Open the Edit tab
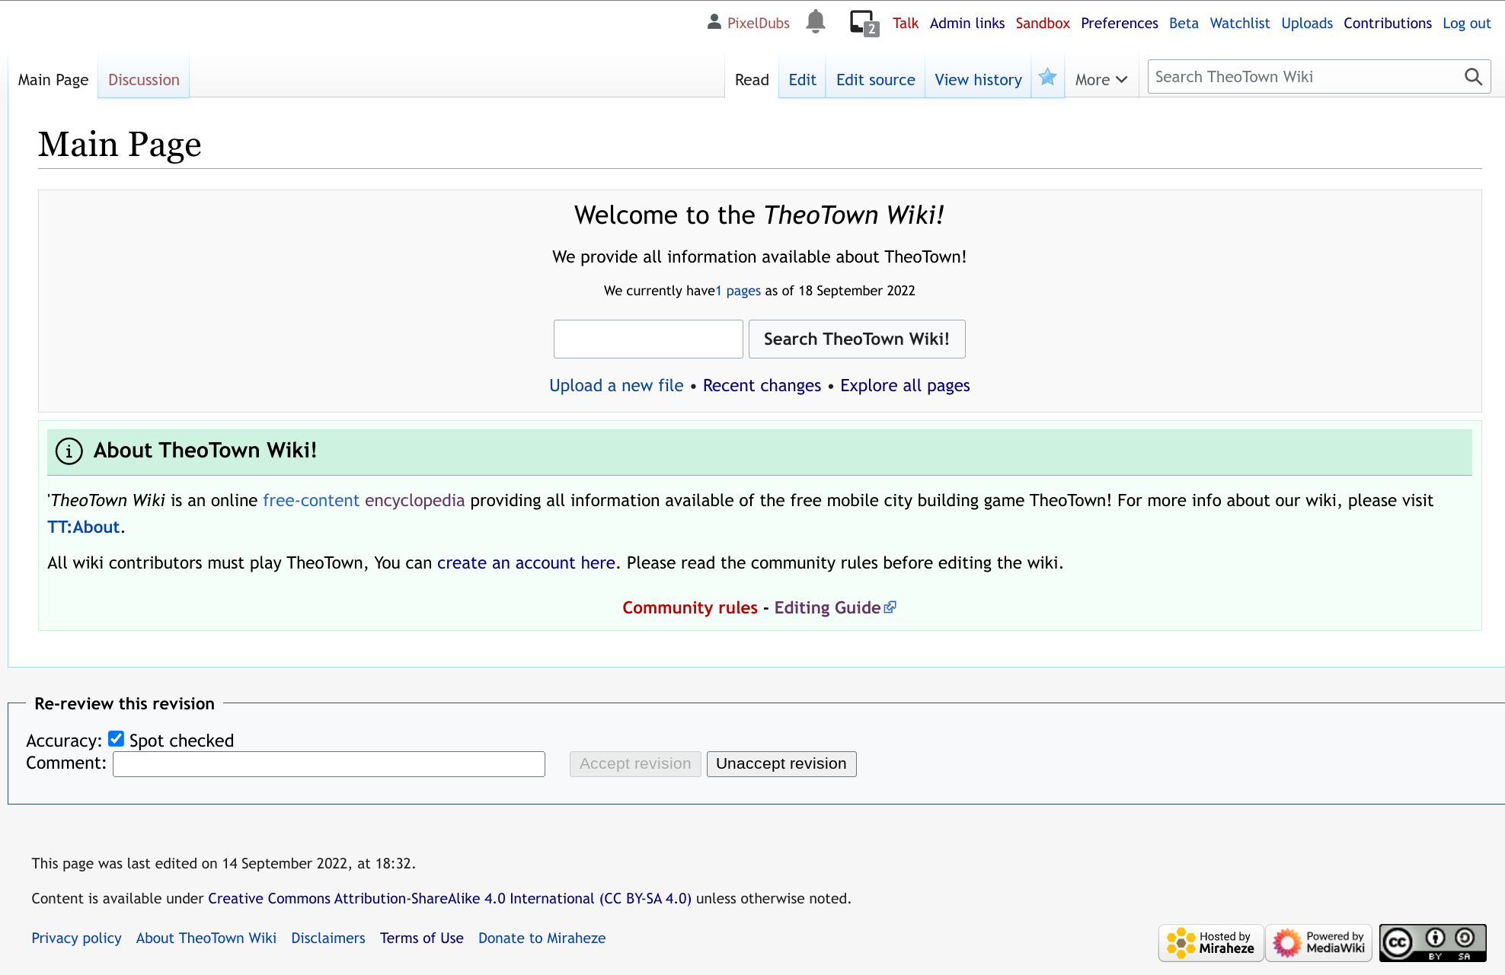The height and width of the screenshot is (975, 1505). [x=802, y=80]
